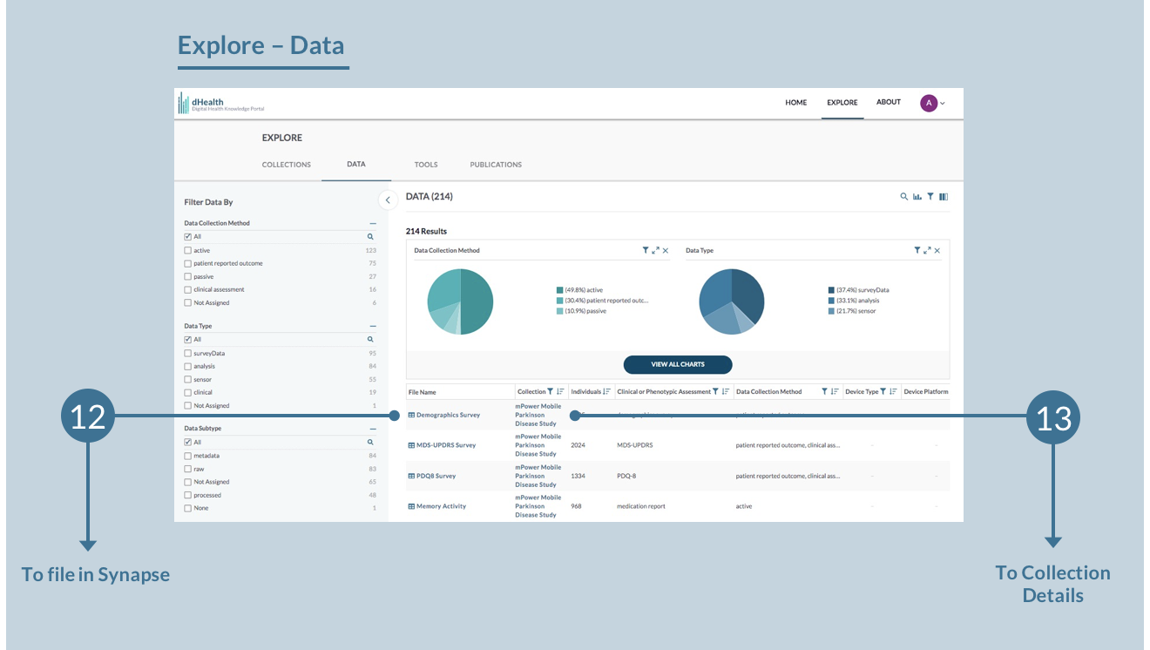The image size is (1150, 650).
Task: Navigate to HOME in the top menu
Action: coord(796,103)
